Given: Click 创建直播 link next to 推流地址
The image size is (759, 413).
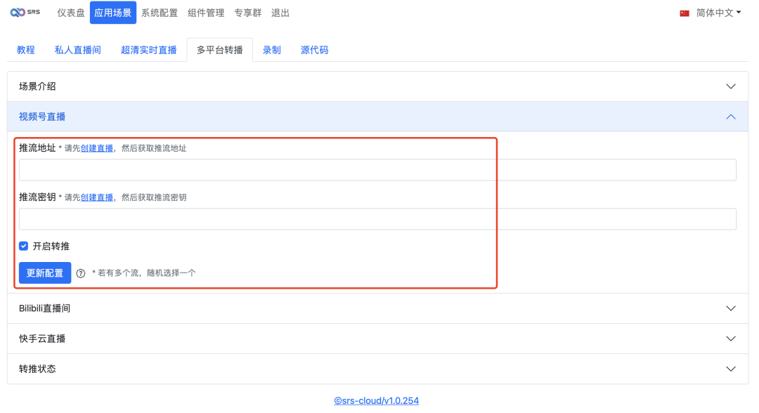Looking at the screenshot, I should [x=97, y=148].
